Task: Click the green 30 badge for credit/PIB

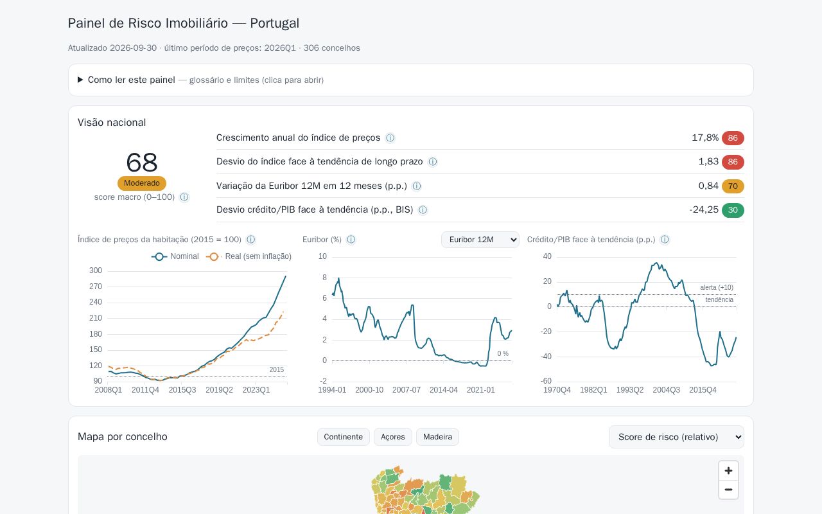Action: [x=733, y=210]
